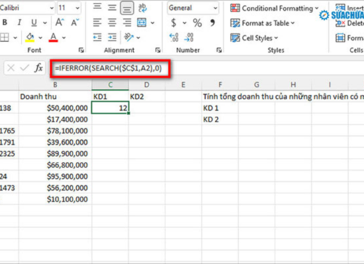Open Orientation dropdown arrow
The height and width of the screenshot is (264, 364).
[x=138, y=38]
